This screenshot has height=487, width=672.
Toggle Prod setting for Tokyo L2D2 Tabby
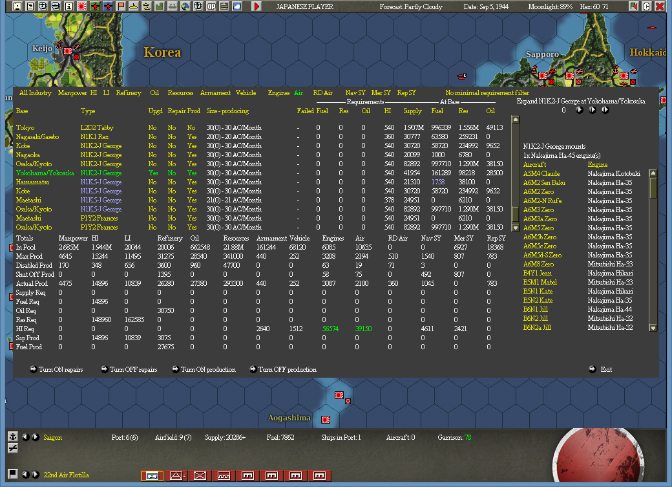coord(191,127)
